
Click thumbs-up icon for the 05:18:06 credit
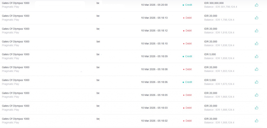click(257, 82)
